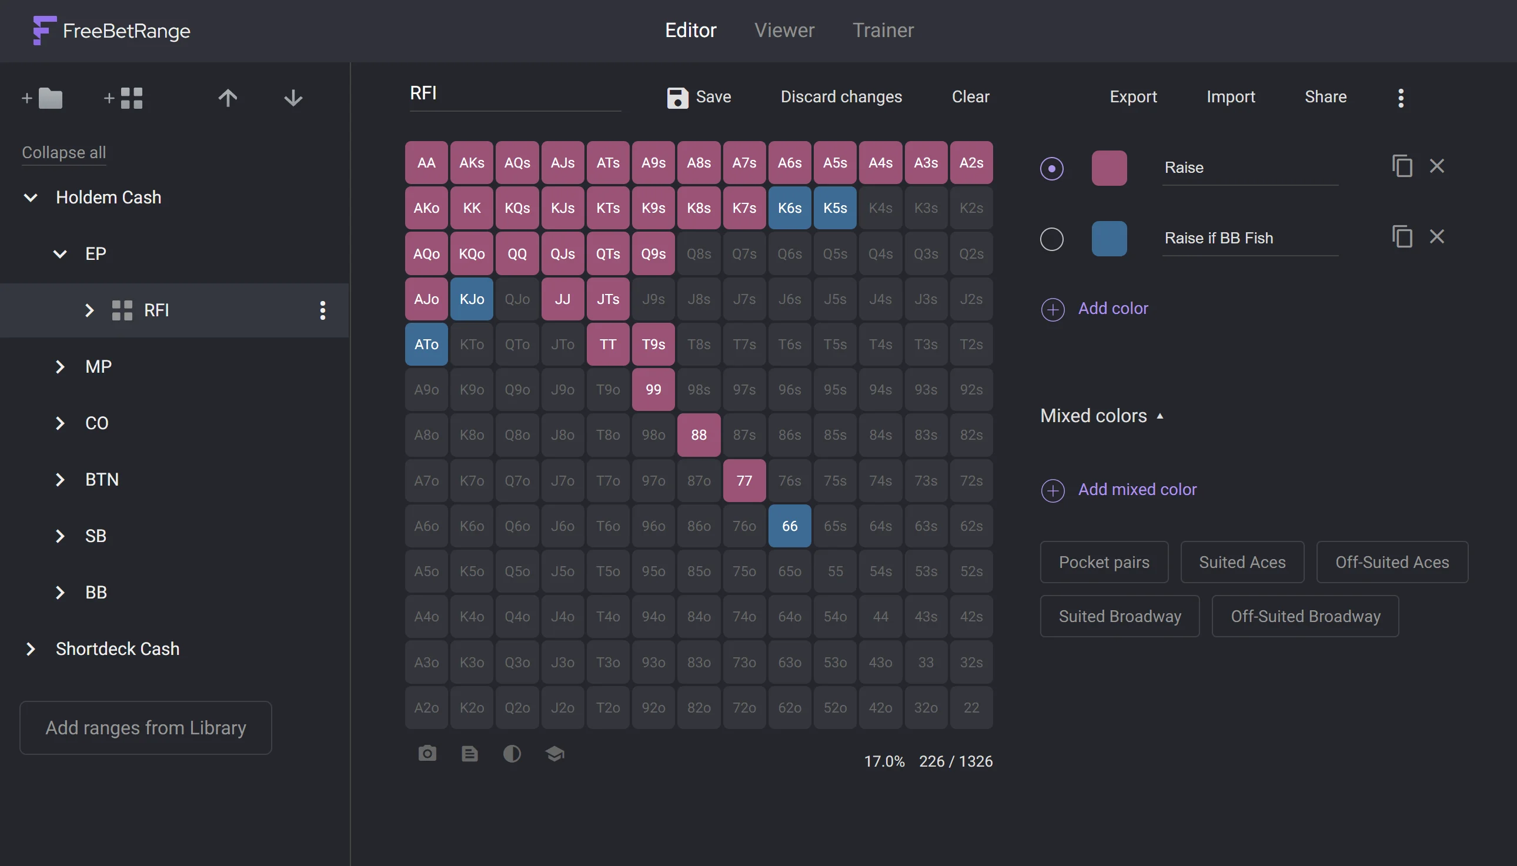Click the Pocket pairs preset button
The width and height of the screenshot is (1517, 866).
(1103, 562)
